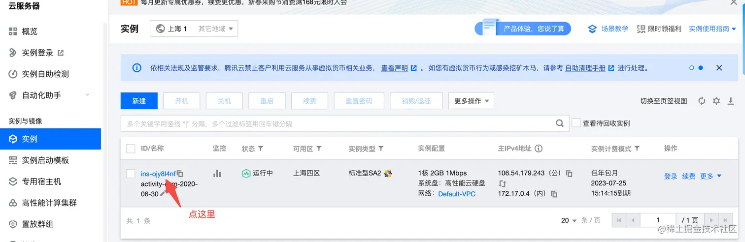Click the 续费 toolbar button

(x=309, y=101)
